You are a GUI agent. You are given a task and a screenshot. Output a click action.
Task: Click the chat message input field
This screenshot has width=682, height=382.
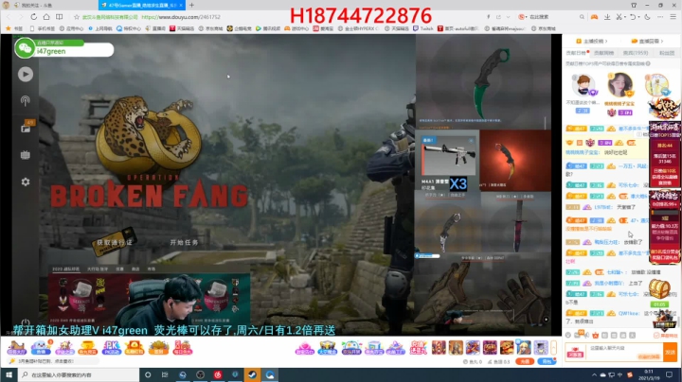624,352
